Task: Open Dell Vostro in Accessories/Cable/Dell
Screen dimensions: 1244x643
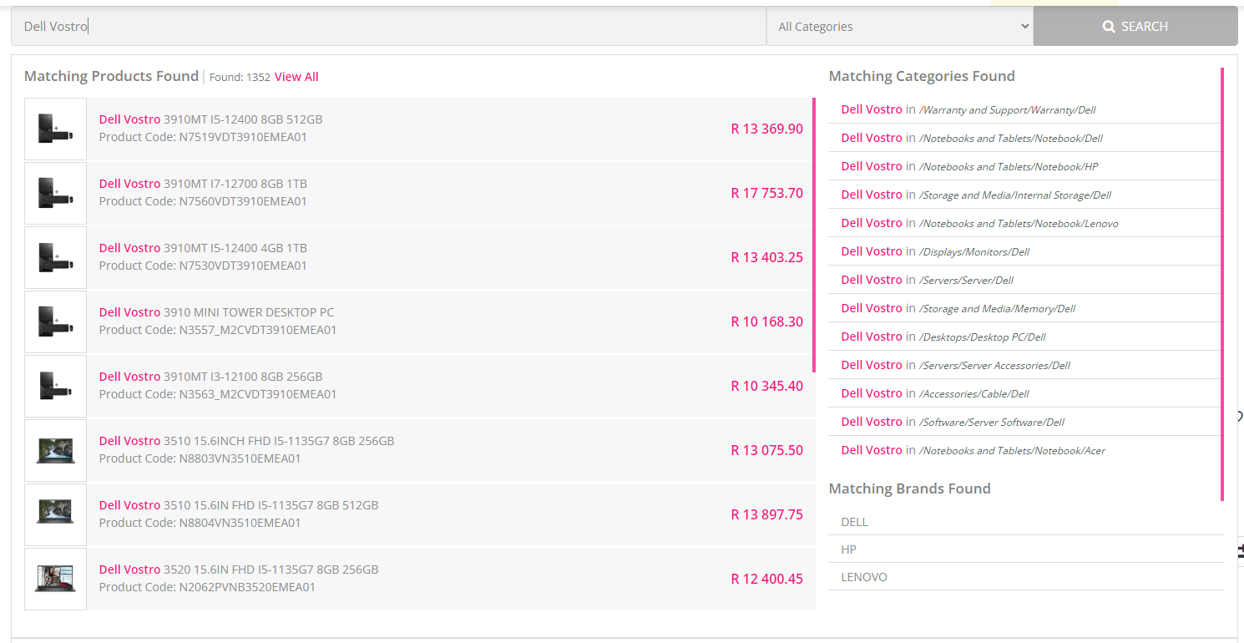Action: tap(935, 393)
